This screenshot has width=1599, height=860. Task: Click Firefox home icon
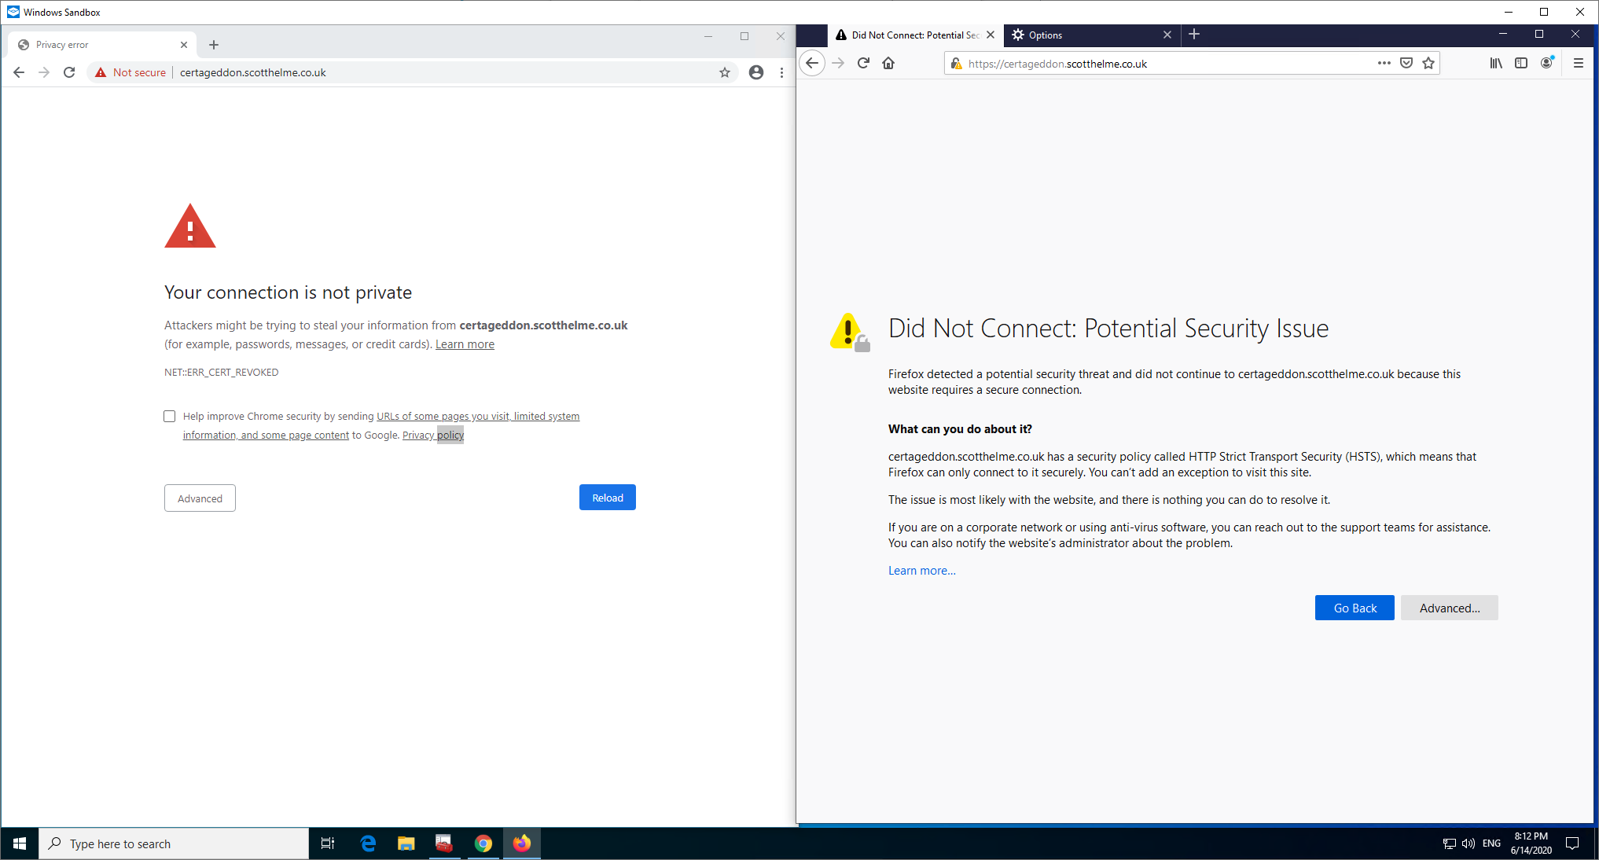(x=888, y=64)
